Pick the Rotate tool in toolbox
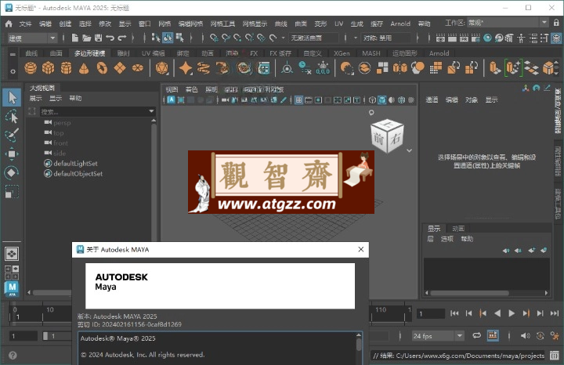The image size is (564, 365). tap(12, 172)
